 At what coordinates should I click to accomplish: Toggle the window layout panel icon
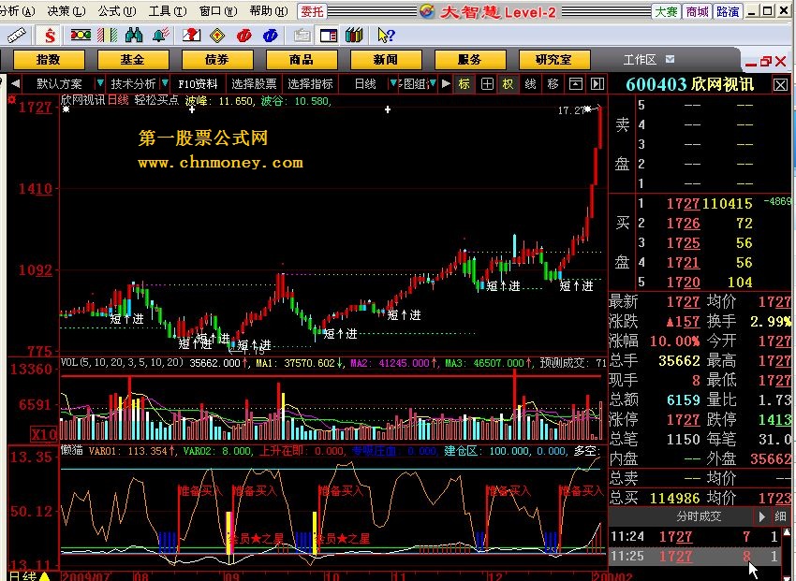click(329, 35)
